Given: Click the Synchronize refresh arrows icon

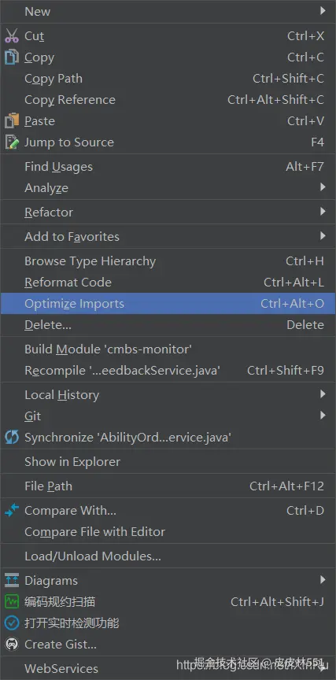Looking at the screenshot, I should click(12, 438).
